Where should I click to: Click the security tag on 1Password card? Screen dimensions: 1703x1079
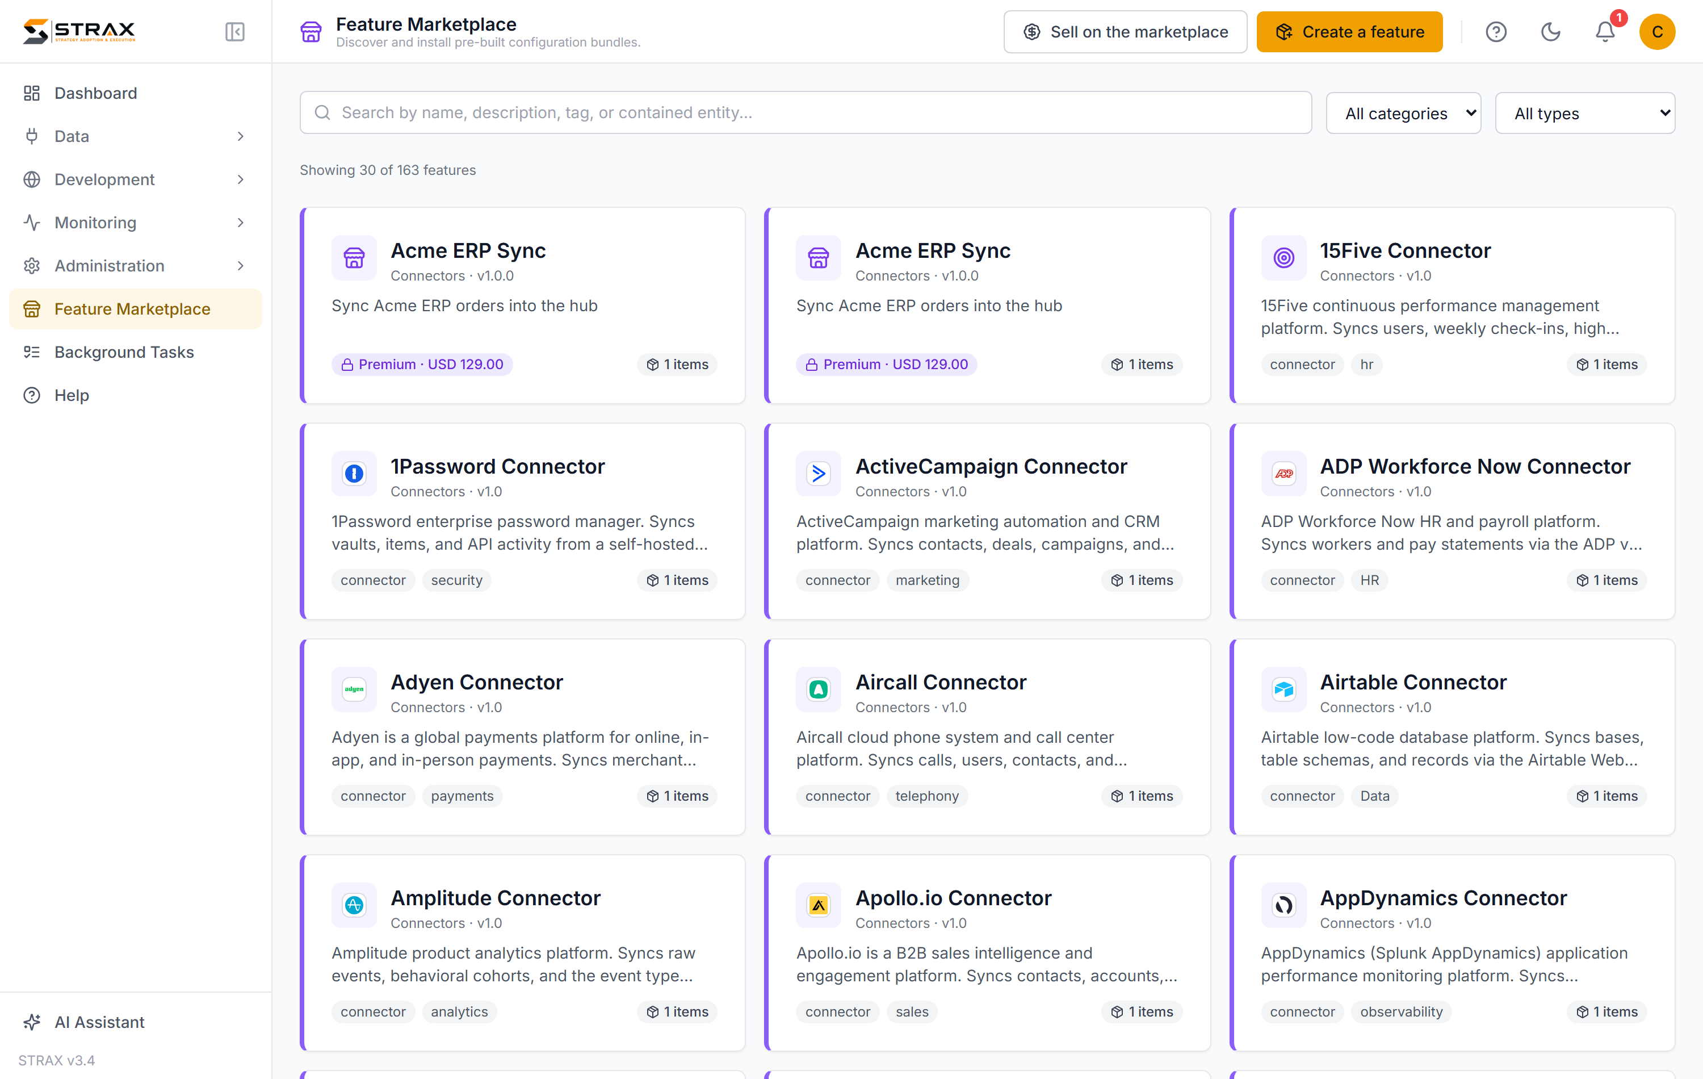click(x=456, y=580)
